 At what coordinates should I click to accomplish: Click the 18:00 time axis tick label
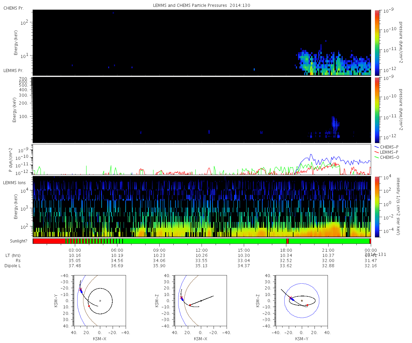pos(286,250)
